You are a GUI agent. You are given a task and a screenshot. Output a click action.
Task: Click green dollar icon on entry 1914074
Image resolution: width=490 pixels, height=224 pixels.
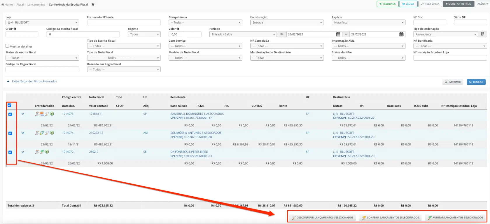pyautogui.click(x=52, y=133)
